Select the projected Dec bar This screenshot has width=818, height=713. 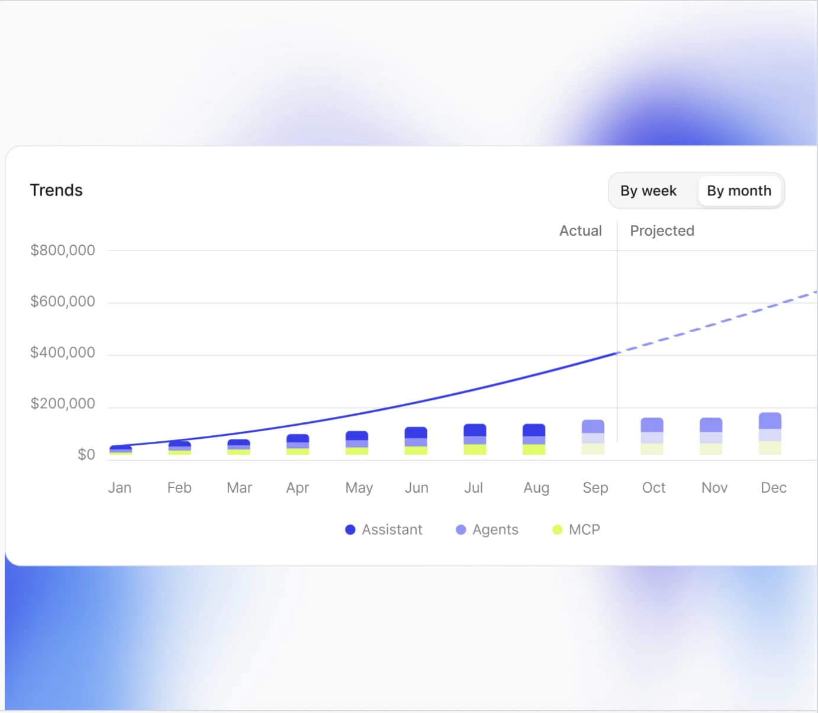770,433
